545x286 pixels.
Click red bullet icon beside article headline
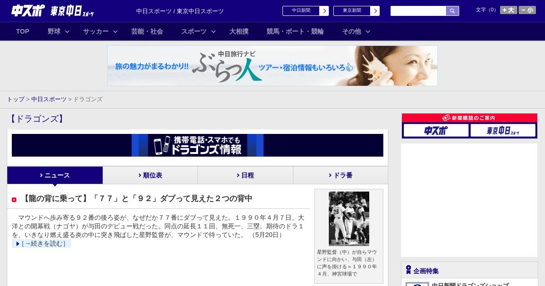click(x=14, y=200)
